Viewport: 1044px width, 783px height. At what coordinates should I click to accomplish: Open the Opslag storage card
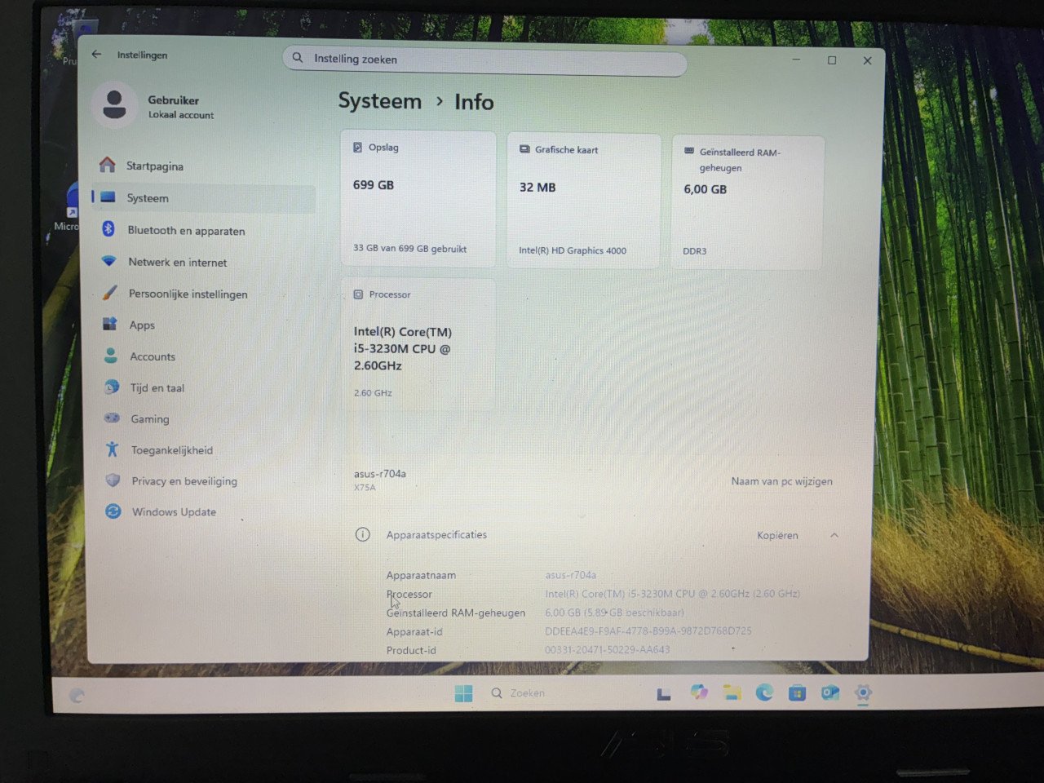point(418,199)
